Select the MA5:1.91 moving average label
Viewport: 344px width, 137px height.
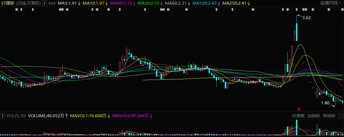67,3
